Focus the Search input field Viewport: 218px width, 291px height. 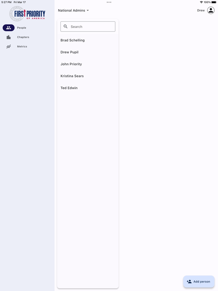pyautogui.click(x=88, y=26)
